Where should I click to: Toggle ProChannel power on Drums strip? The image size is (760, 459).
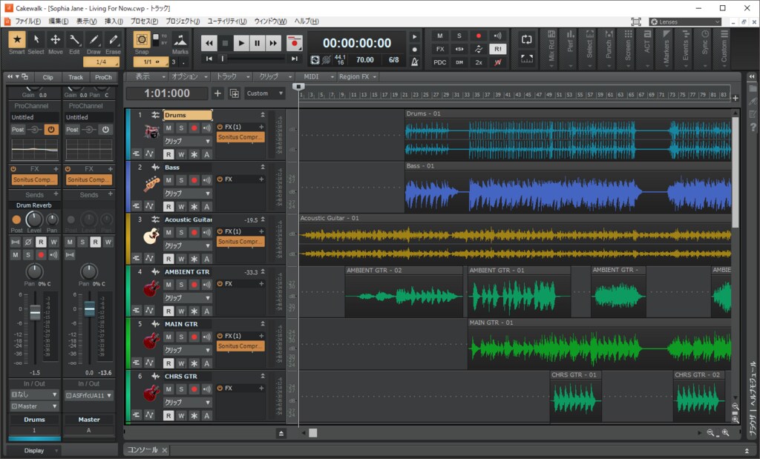pyautogui.click(x=51, y=129)
